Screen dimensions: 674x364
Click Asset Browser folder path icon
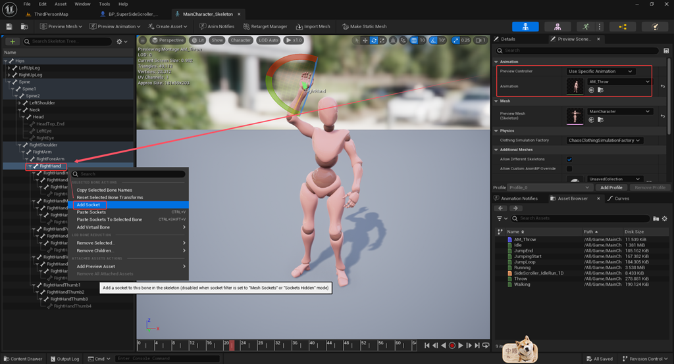pyautogui.click(x=656, y=219)
